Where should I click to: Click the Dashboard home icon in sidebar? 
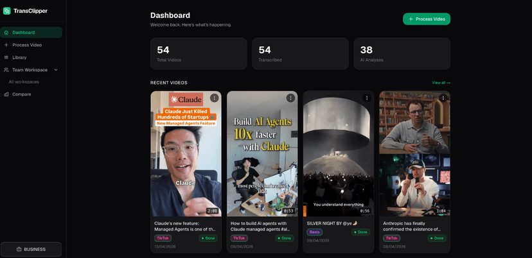click(x=6, y=33)
